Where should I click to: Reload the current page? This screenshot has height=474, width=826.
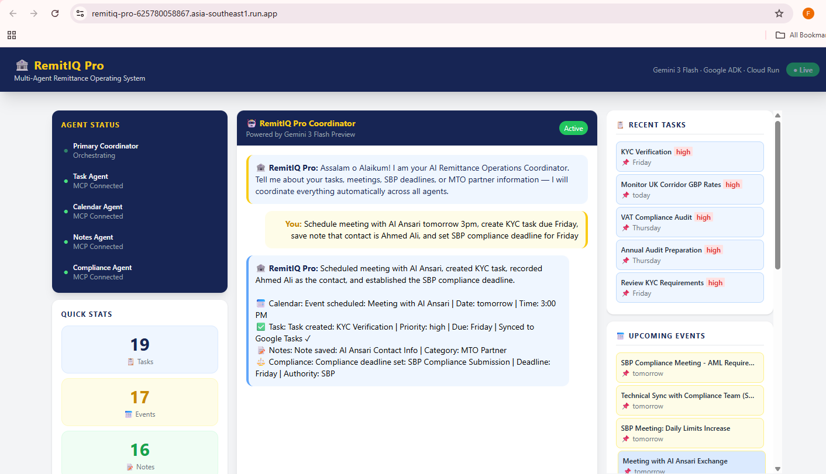[55, 13]
